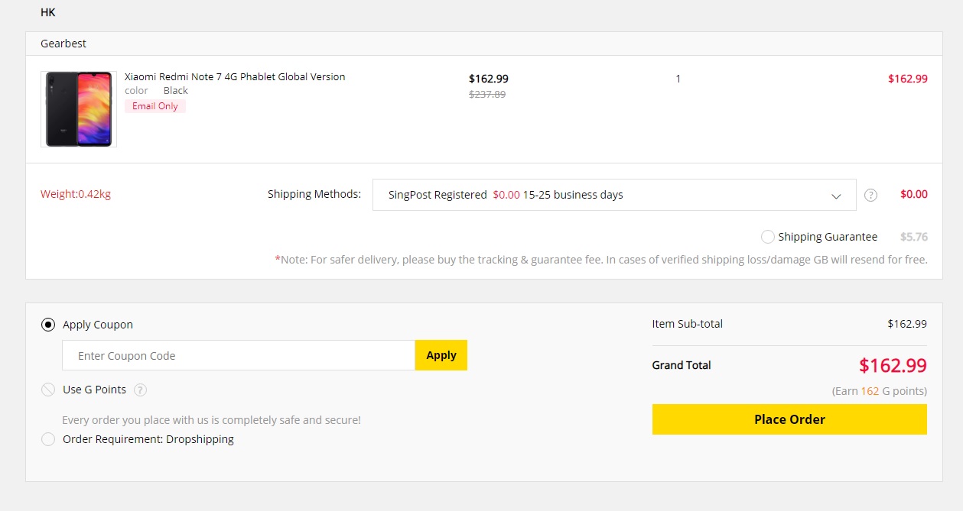The height and width of the screenshot is (511, 963).
Task: Select the quantity 1 value
Action: [x=678, y=79]
